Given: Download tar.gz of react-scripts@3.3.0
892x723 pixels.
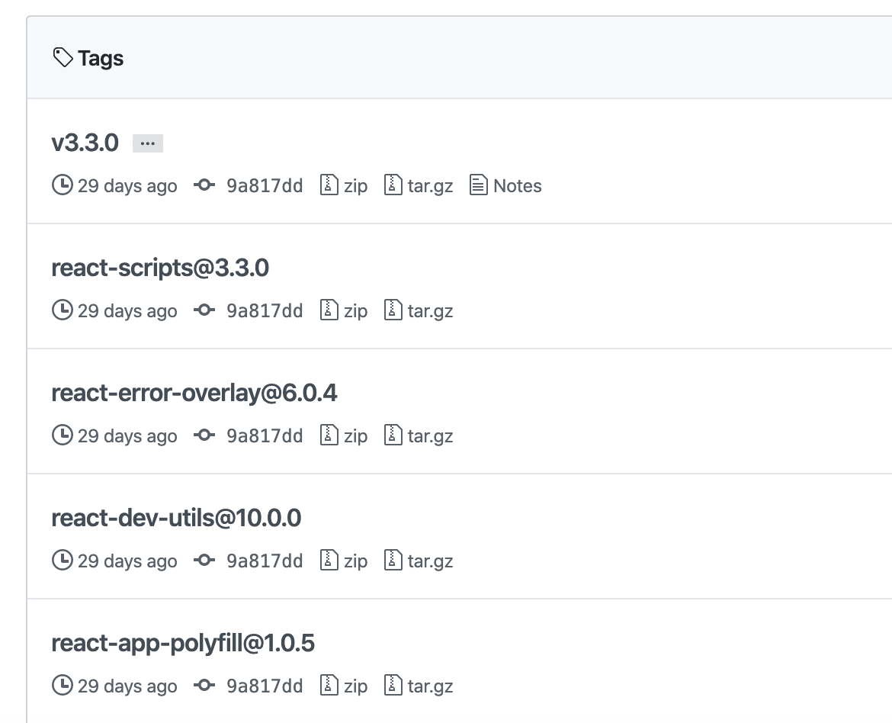Looking at the screenshot, I should point(430,311).
